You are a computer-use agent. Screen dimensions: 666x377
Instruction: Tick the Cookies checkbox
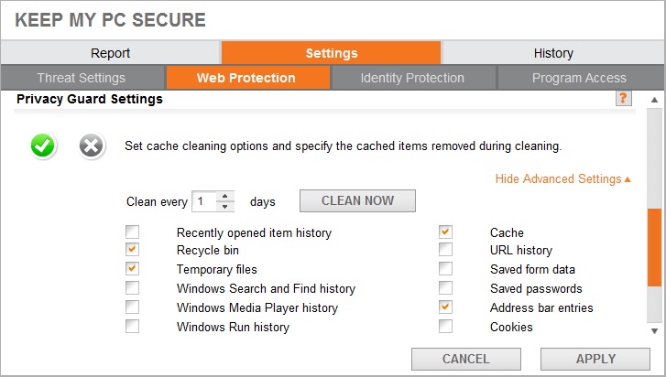coord(445,327)
